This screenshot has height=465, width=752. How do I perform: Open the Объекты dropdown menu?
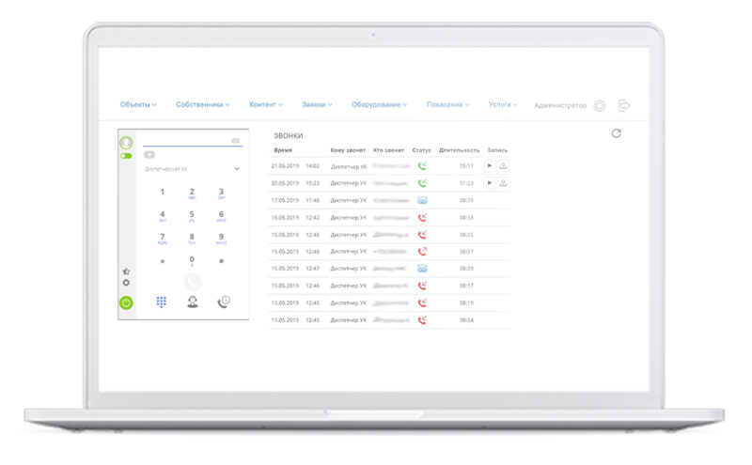[x=138, y=105]
